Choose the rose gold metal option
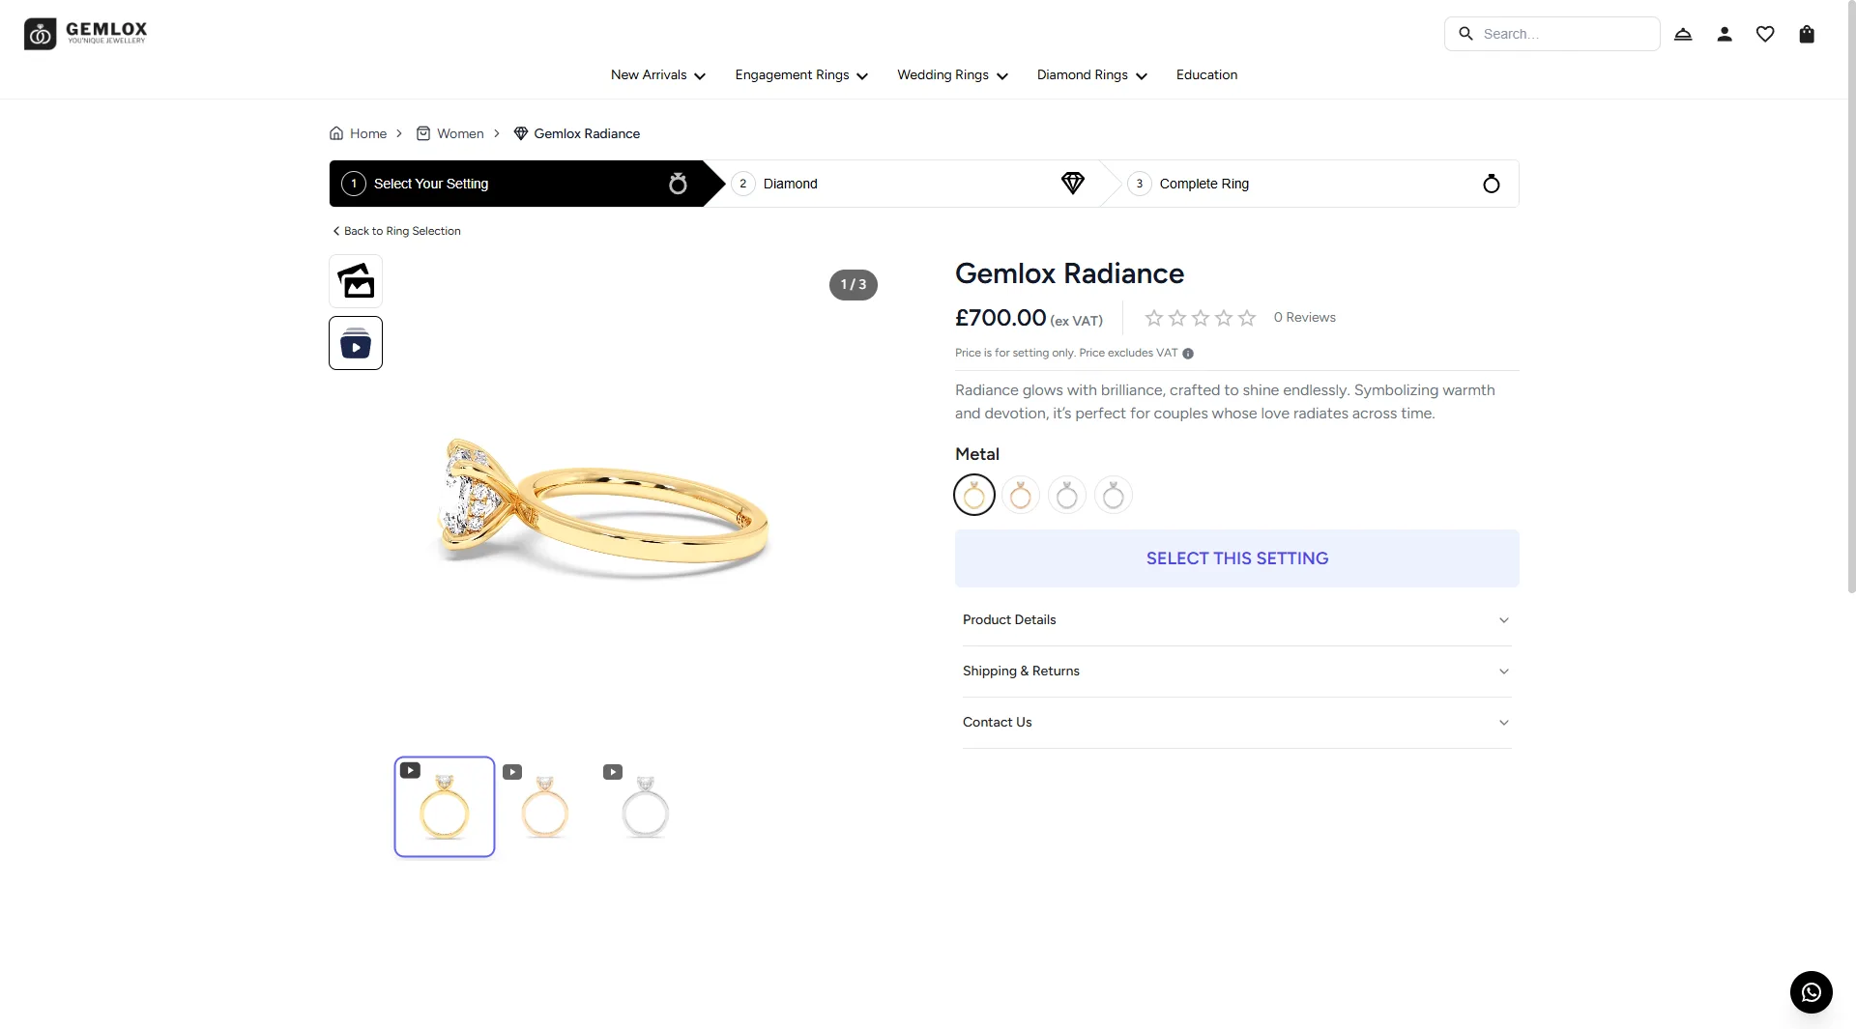 1021,496
